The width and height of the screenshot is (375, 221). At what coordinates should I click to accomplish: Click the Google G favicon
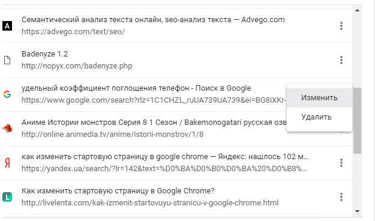click(x=7, y=94)
